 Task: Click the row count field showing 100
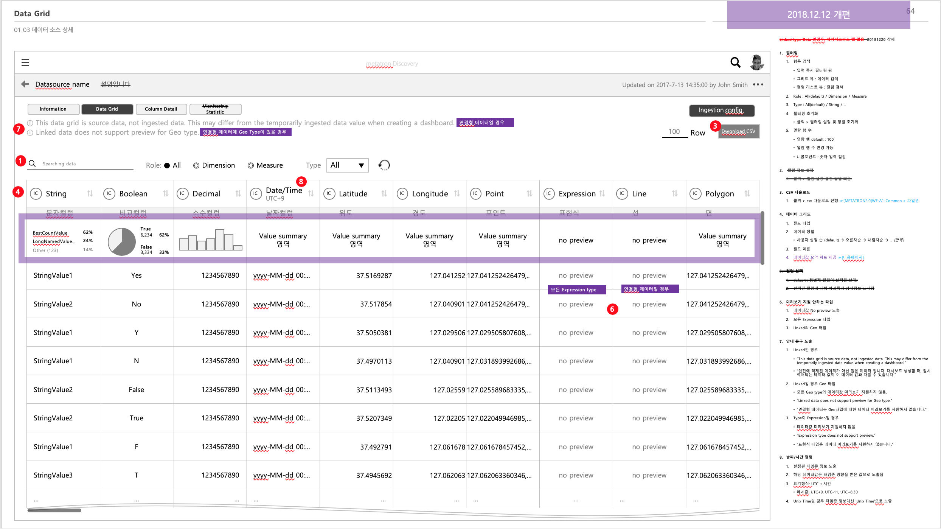674,132
